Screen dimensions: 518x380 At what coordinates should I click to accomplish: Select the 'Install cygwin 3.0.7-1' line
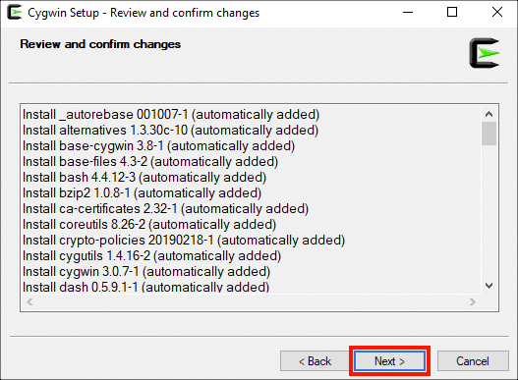click(146, 272)
